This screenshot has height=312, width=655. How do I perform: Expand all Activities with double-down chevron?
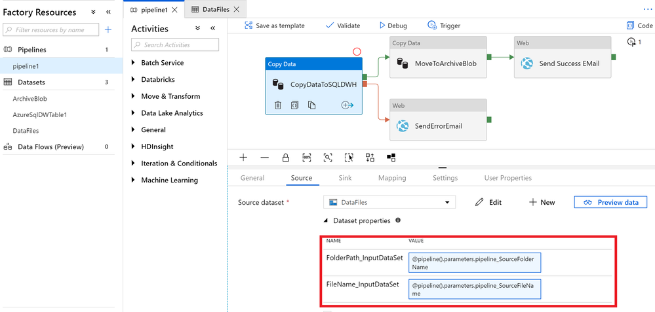[198, 28]
